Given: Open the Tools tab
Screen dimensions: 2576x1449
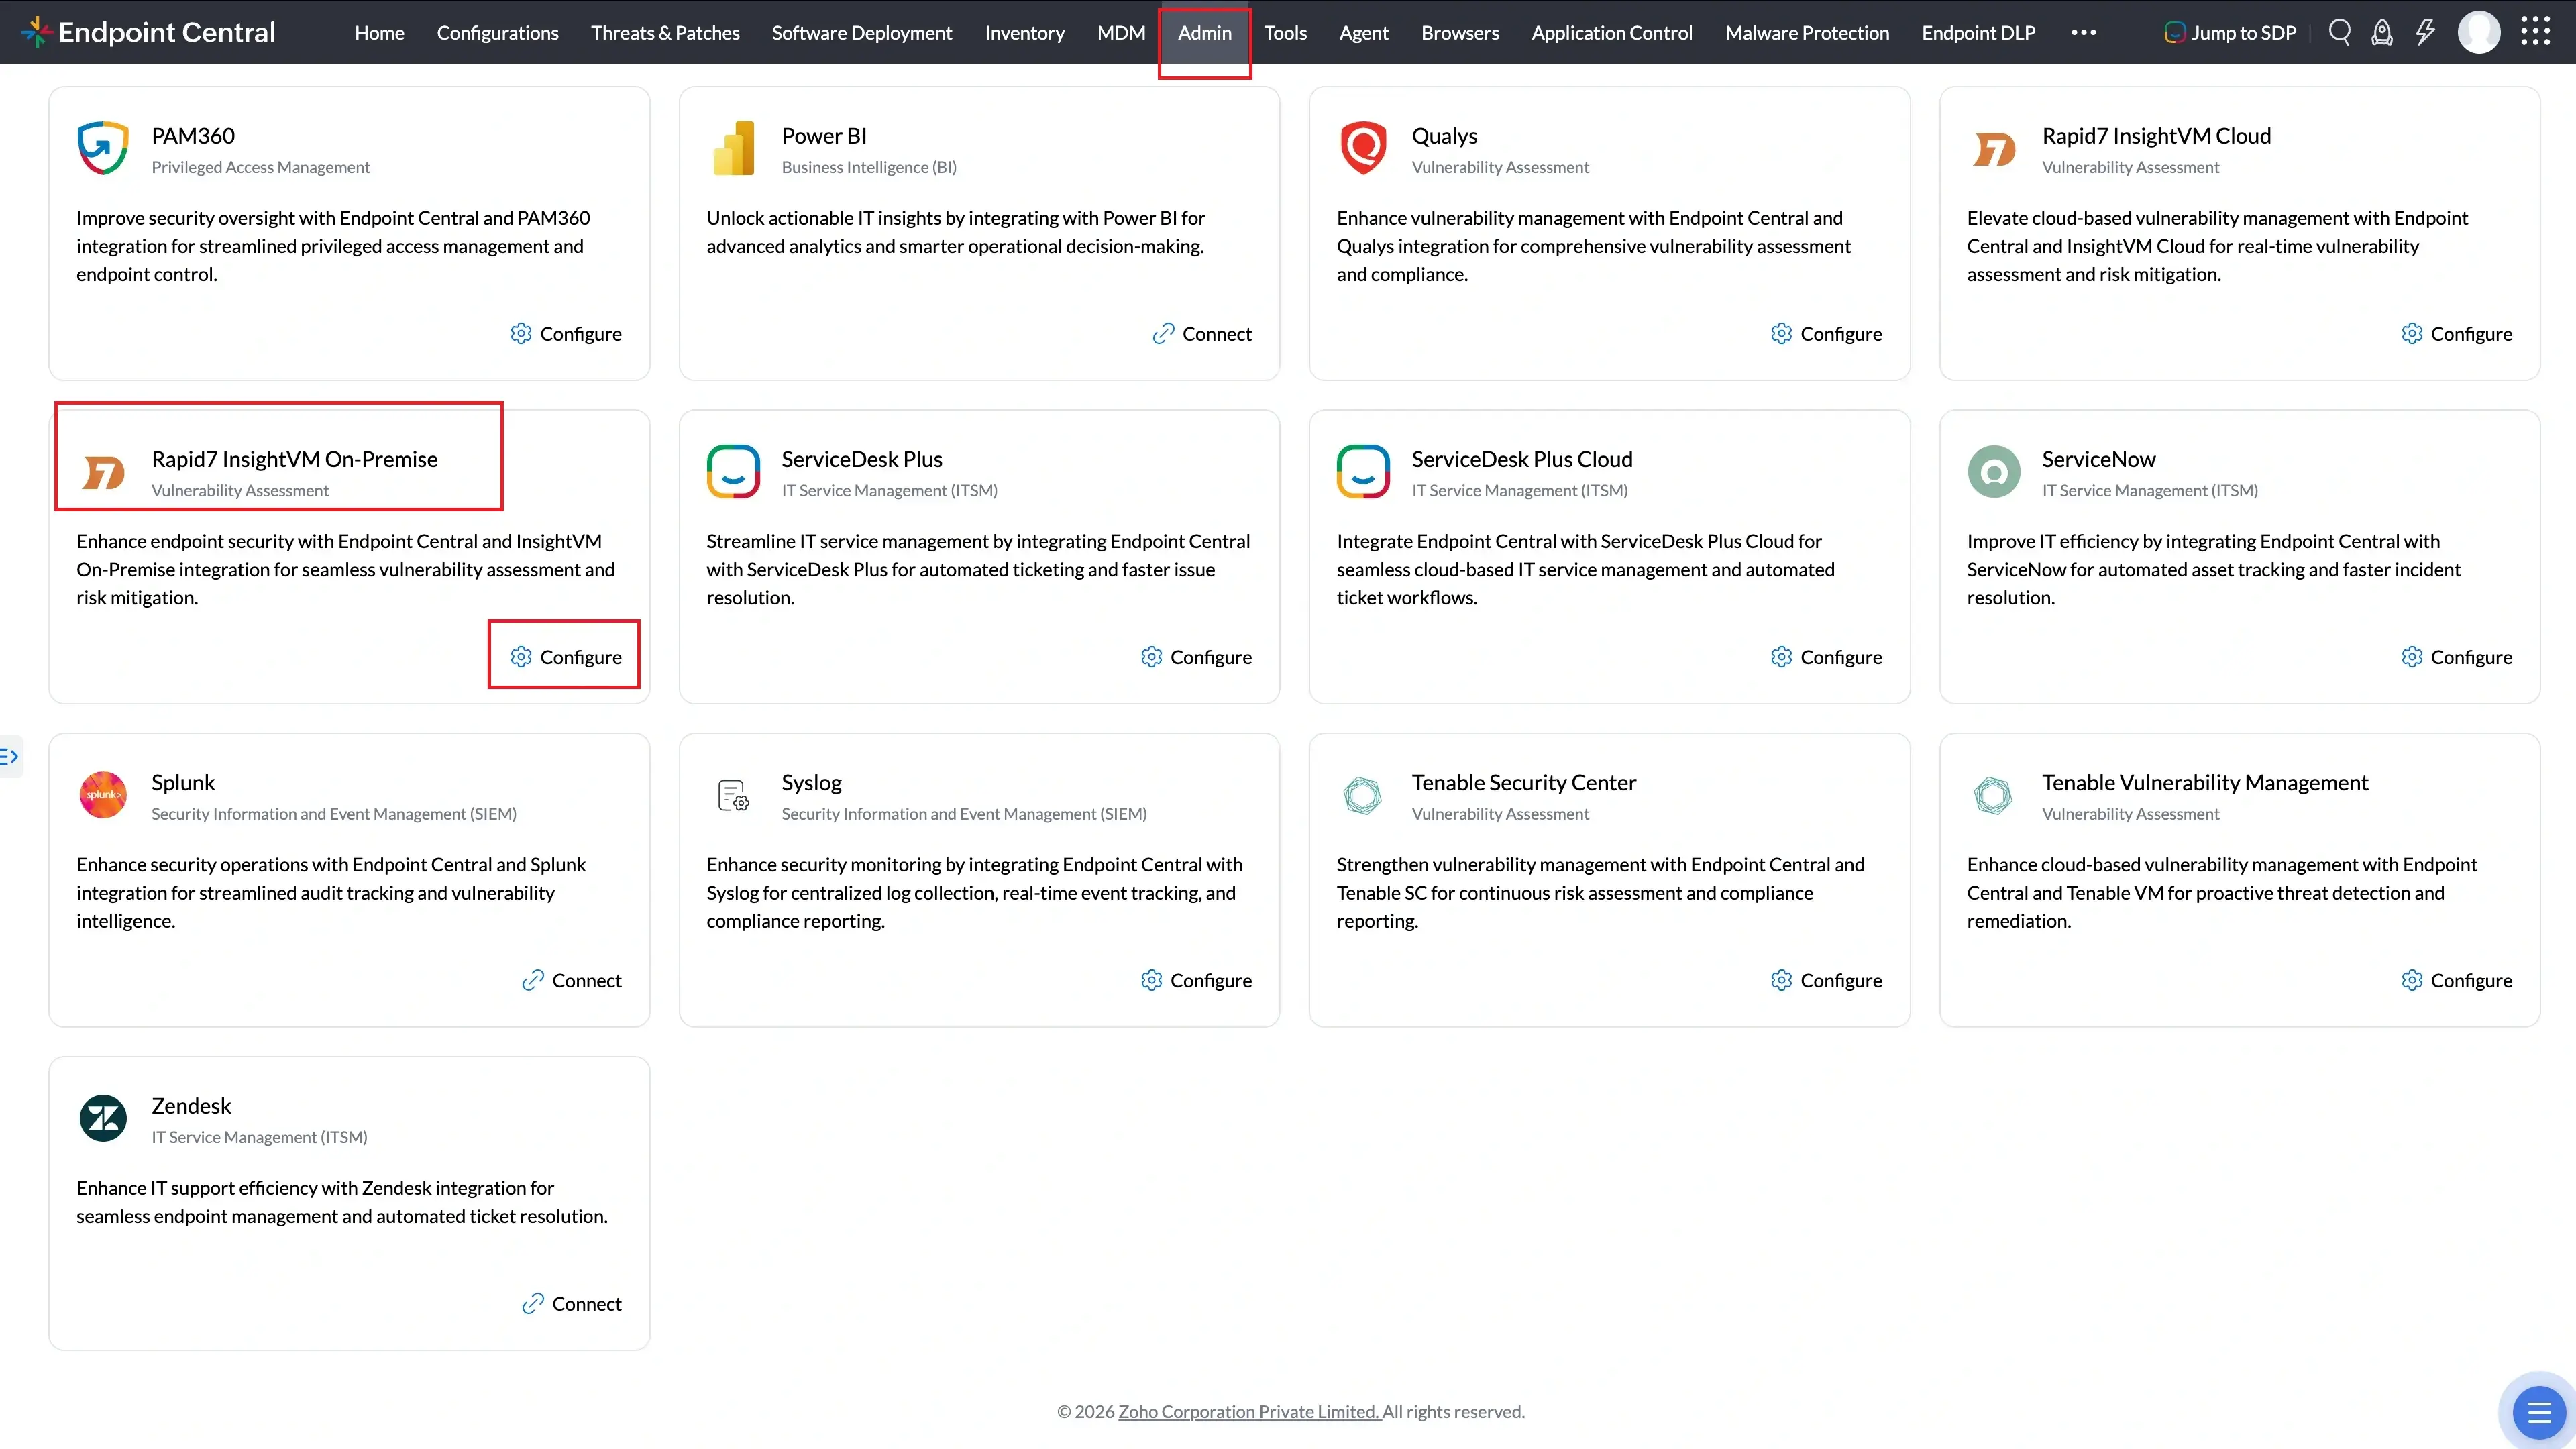Looking at the screenshot, I should point(1285,32).
